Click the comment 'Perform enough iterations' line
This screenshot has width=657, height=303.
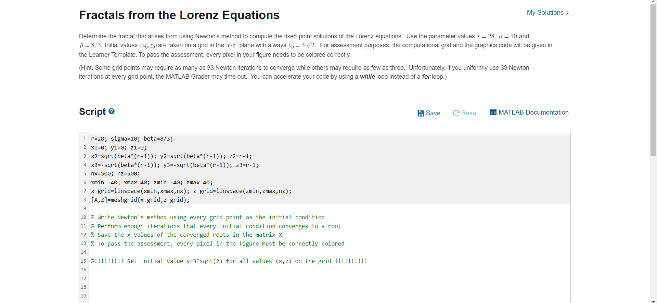pyautogui.click(x=216, y=226)
